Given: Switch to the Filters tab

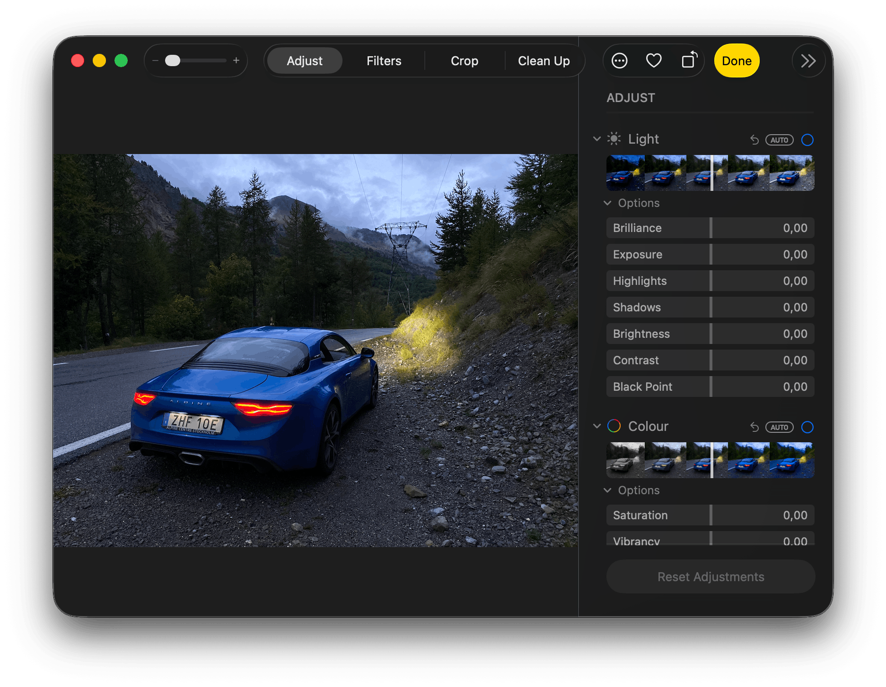Looking at the screenshot, I should (384, 61).
